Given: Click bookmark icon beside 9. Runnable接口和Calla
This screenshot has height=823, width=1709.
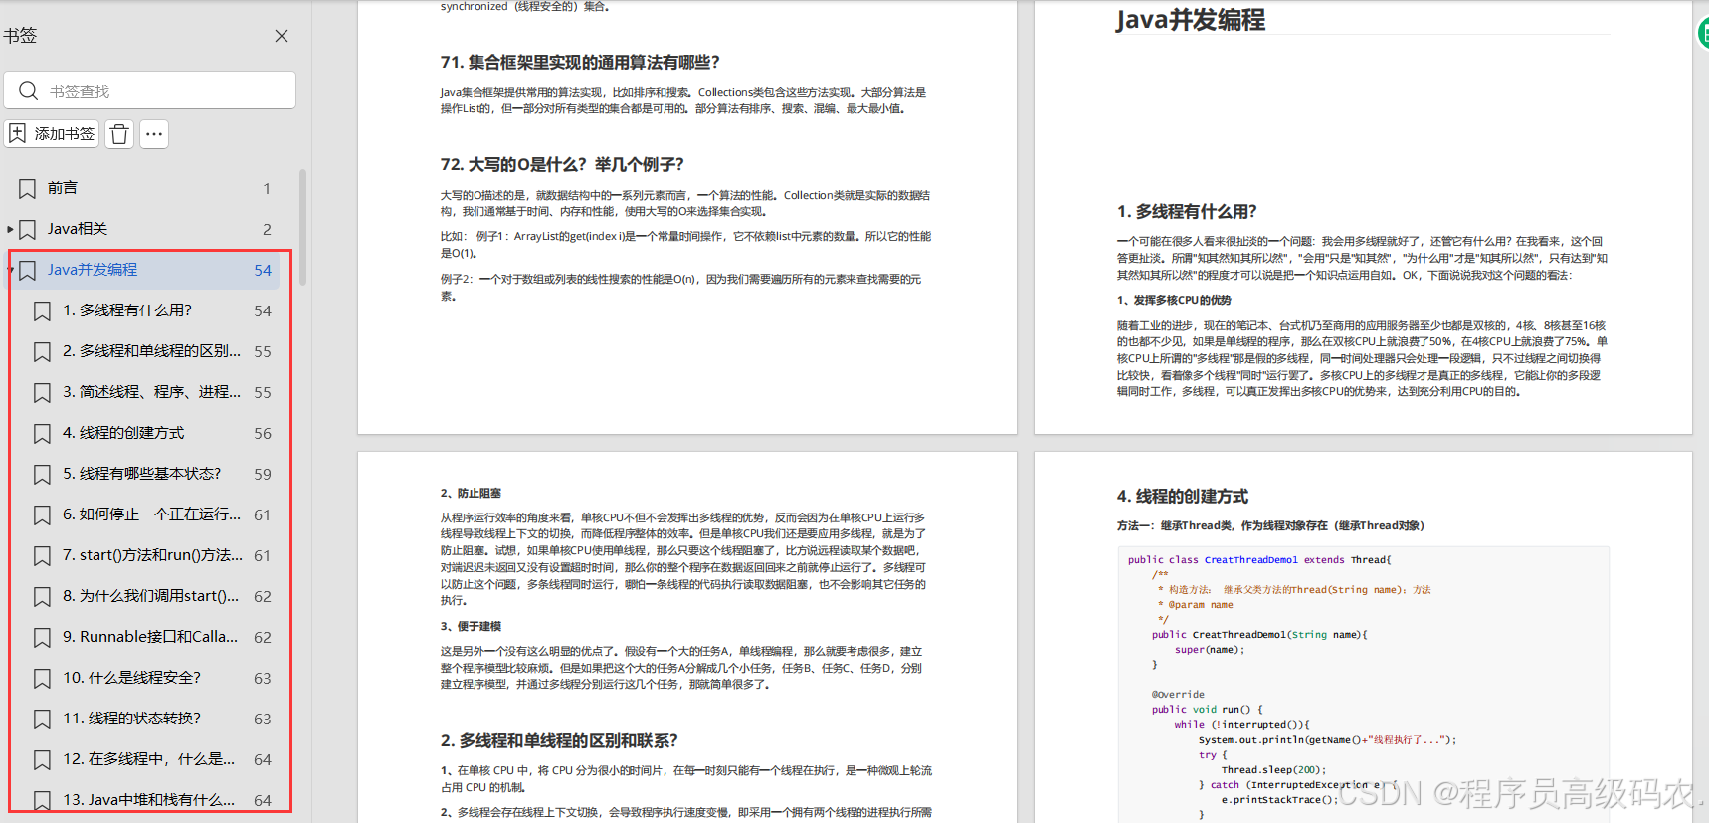Looking at the screenshot, I should coord(42,638).
